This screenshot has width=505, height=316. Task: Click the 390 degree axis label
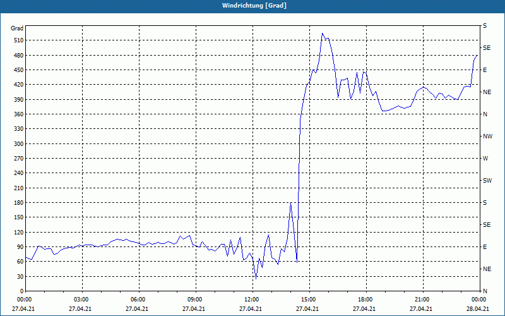click(x=19, y=100)
